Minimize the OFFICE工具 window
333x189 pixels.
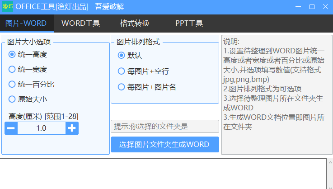point(298,7)
